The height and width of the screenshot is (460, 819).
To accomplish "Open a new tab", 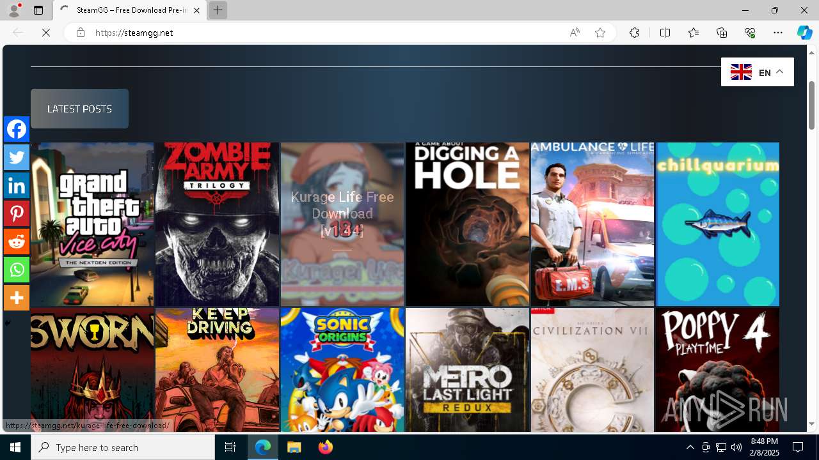I will [218, 10].
